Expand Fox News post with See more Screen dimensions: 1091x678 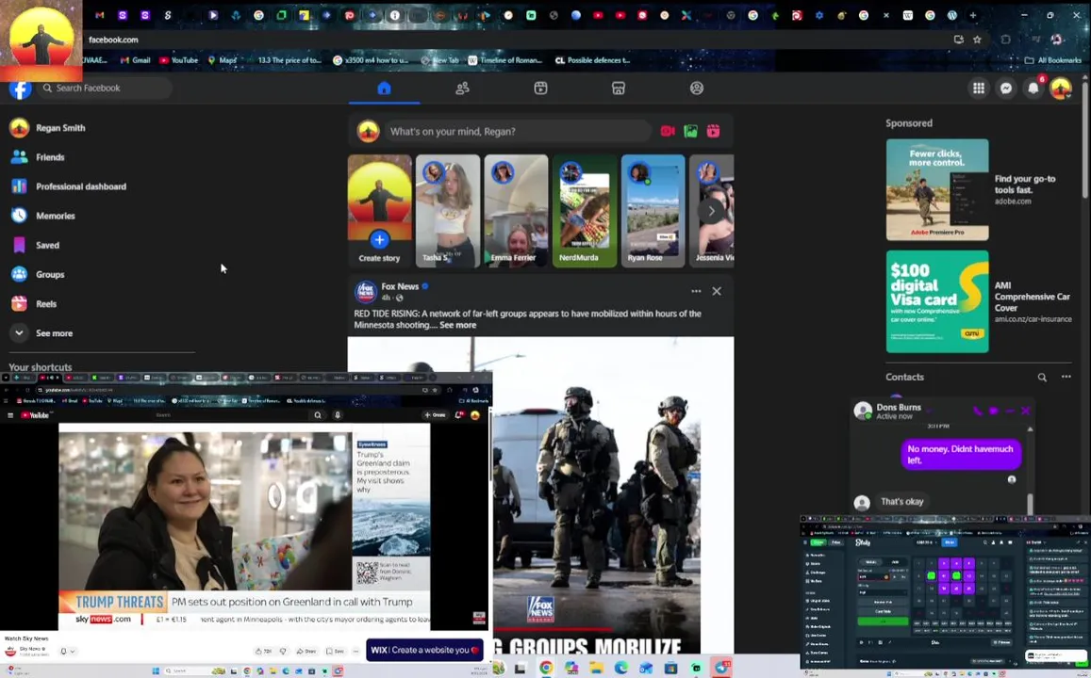click(458, 325)
